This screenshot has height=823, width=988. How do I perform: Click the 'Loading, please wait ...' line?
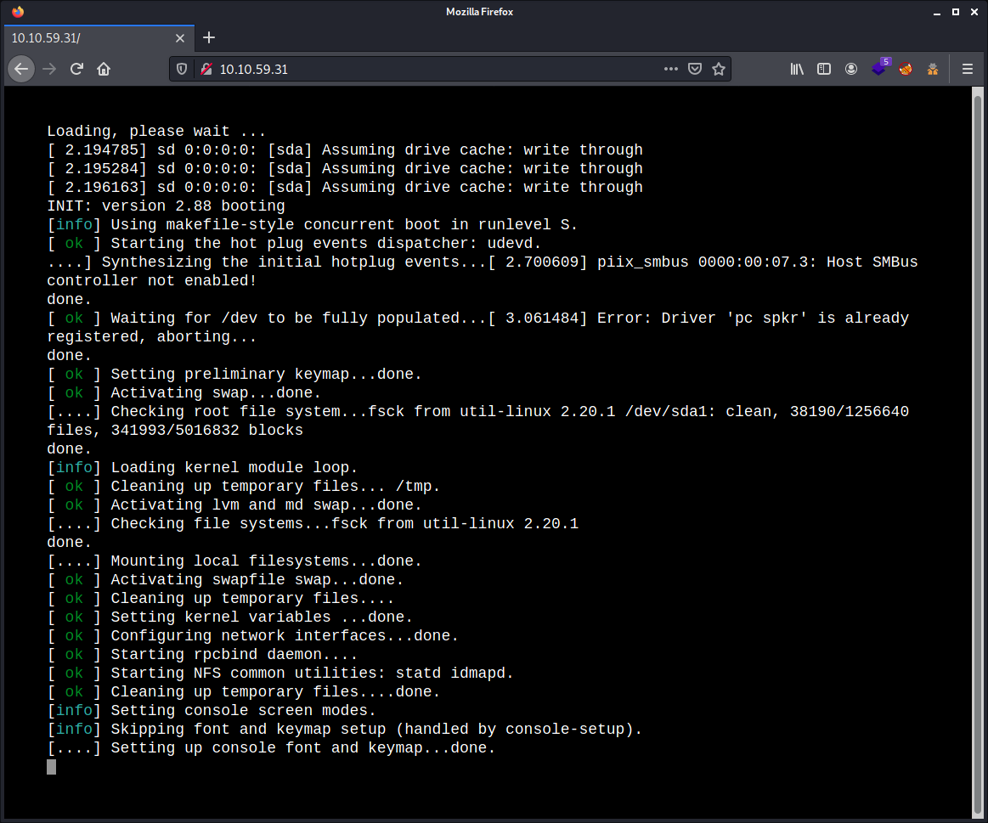tap(156, 131)
